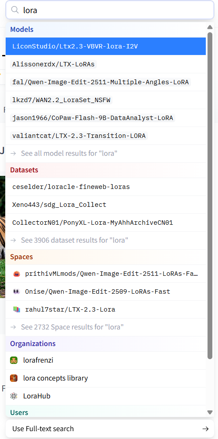Image resolution: width=218 pixels, height=439 pixels.
Task: Click the scrollbar up arrow
Action: [210, 27]
